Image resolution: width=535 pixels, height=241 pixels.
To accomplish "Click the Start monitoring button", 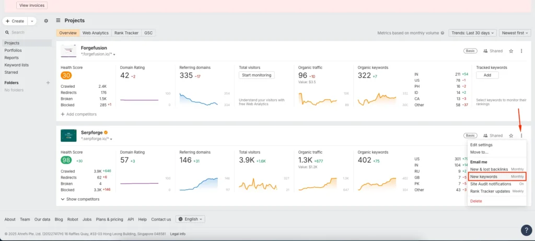I will (x=257, y=75).
